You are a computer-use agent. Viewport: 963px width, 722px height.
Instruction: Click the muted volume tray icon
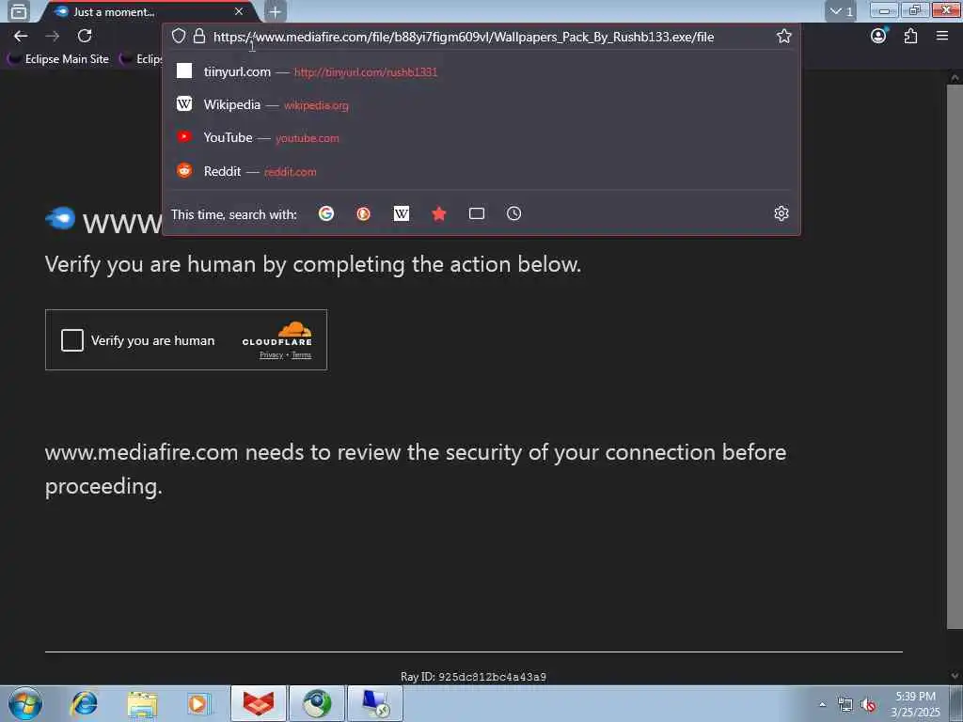point(868,704)
